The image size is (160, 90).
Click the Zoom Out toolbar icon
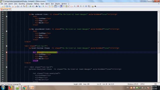(x=46, y=6)
